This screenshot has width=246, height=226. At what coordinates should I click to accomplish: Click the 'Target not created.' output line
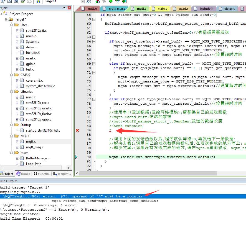tap(20, 214)
